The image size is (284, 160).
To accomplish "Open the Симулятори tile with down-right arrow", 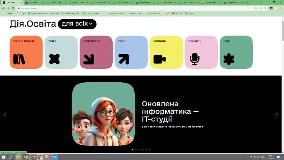I will click(96, 52).
